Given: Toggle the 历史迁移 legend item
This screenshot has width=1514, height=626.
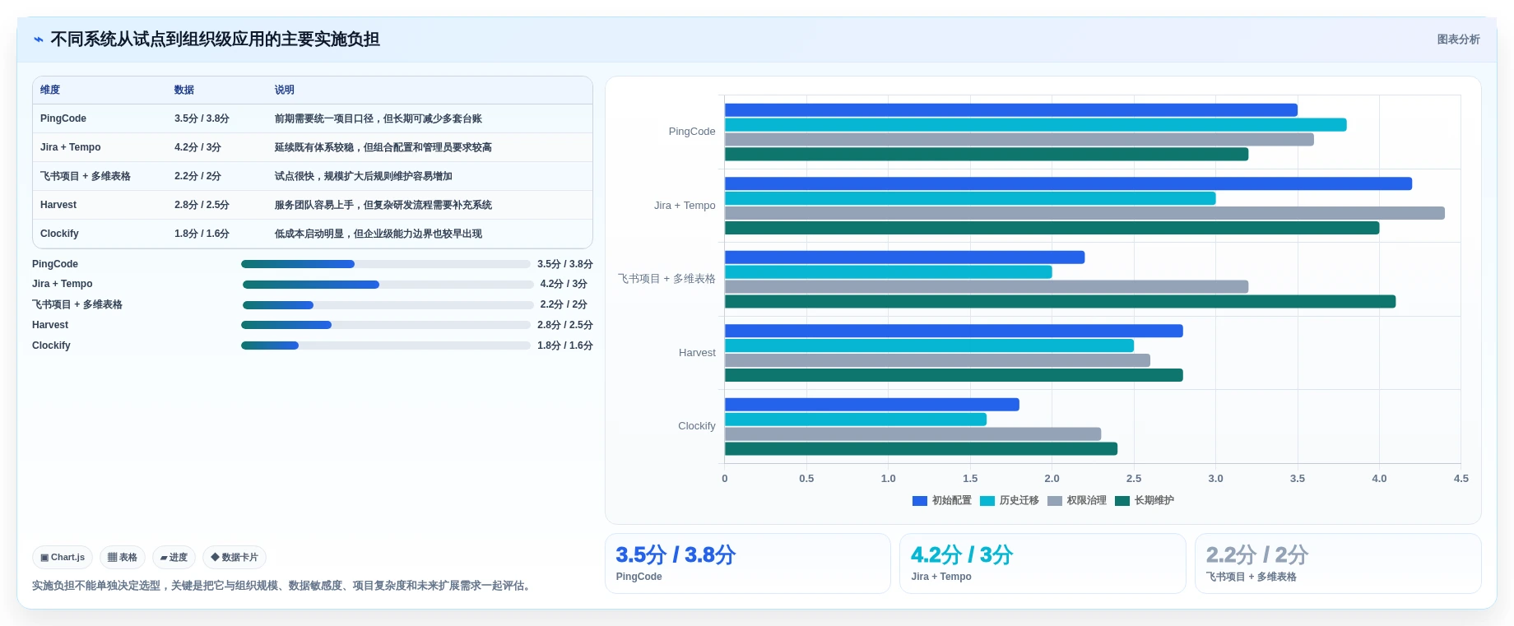Looking at the screenshot, I should click(x=1010, y=500).
